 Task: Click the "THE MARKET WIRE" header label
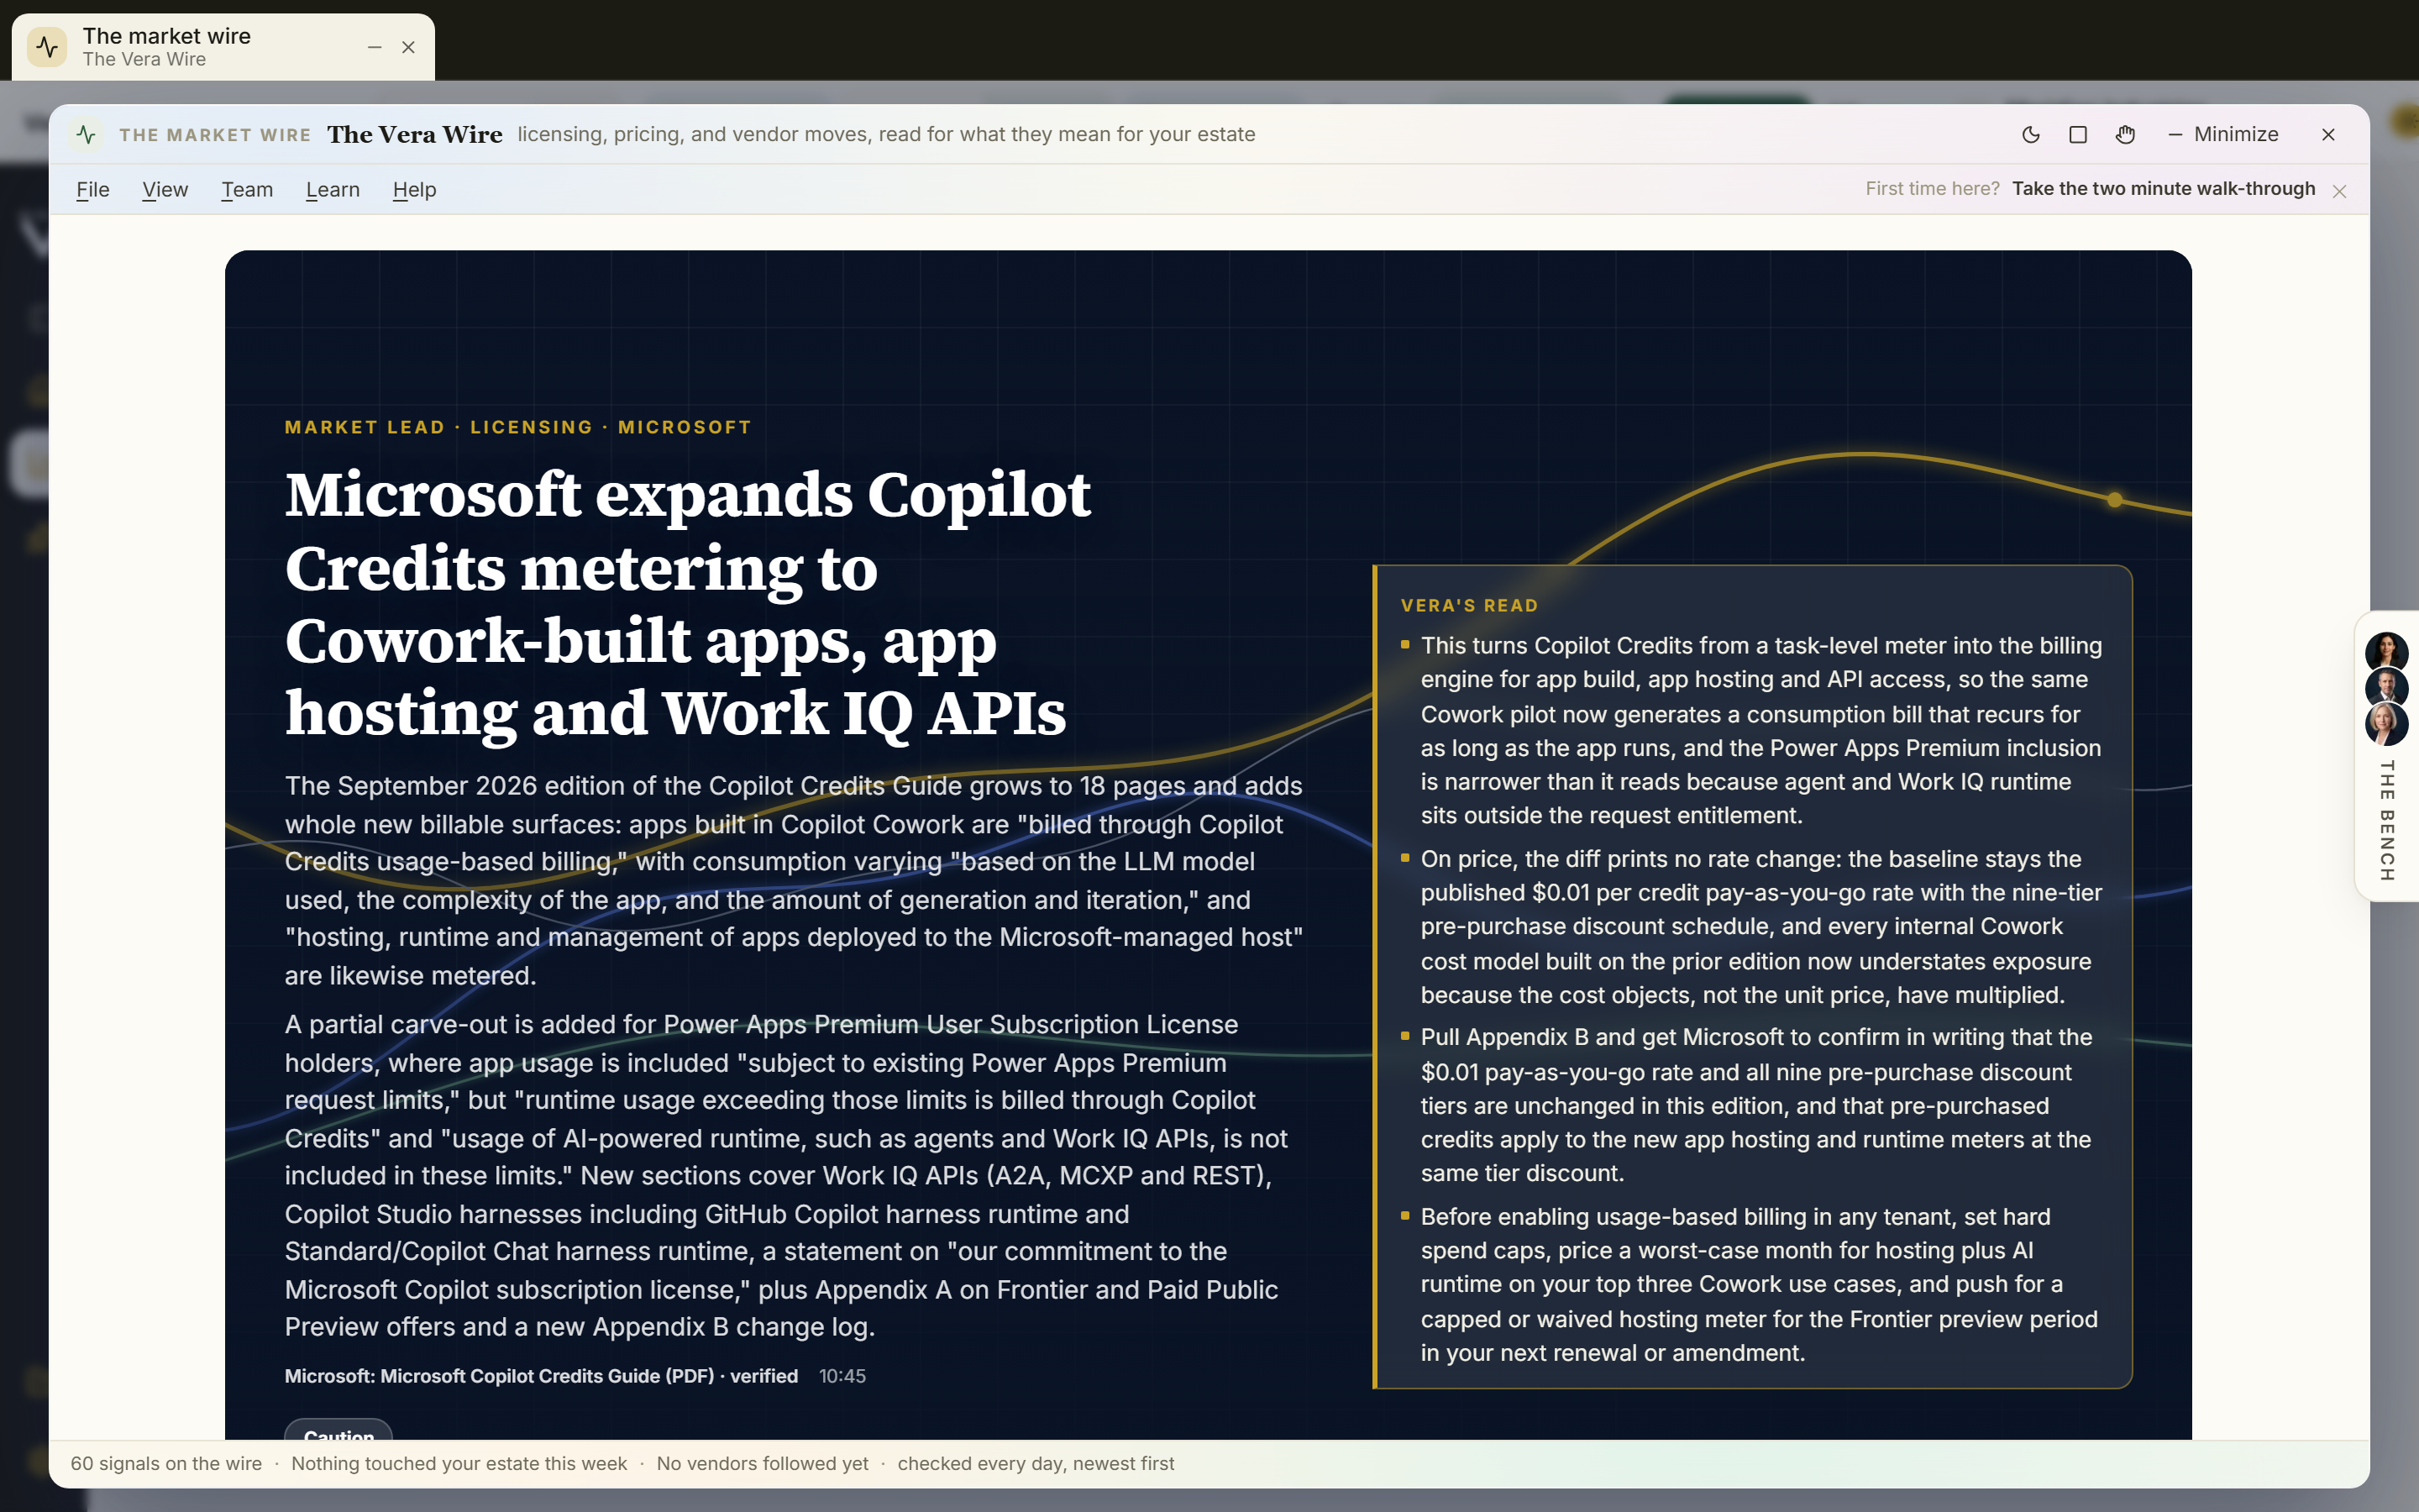[215, 135]
